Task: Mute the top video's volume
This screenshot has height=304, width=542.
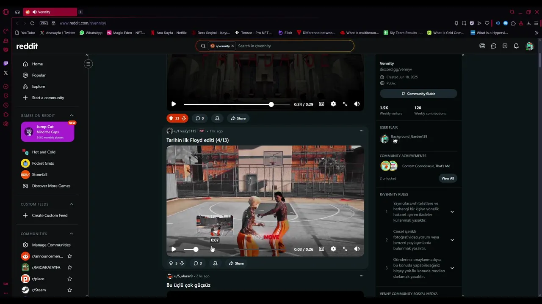Action: (x=357, y=104)
